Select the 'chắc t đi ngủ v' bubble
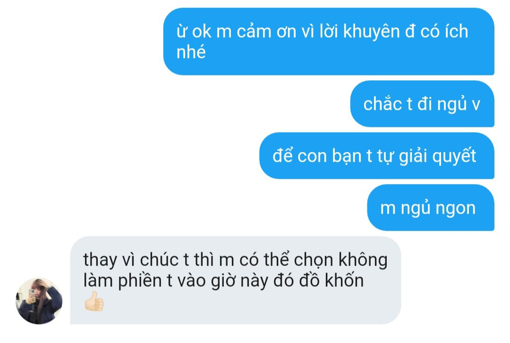This screenshot has width=510, height=343. [x=422, y=104]
